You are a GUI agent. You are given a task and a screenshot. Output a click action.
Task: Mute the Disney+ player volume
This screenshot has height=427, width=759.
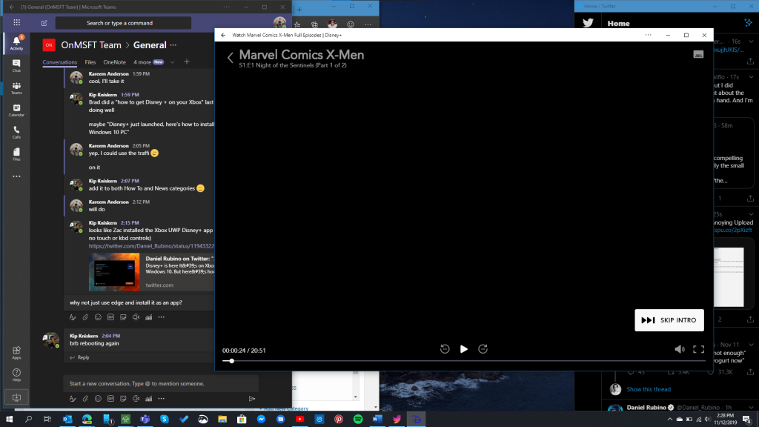click(x=680, y=349)
